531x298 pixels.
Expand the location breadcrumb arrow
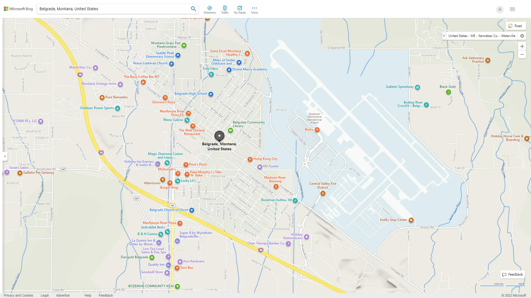[444, 36]
